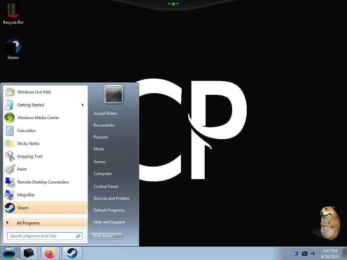Launch Steam from the Start menu list
Screen dimensions: 347x260
coord(46,208)
